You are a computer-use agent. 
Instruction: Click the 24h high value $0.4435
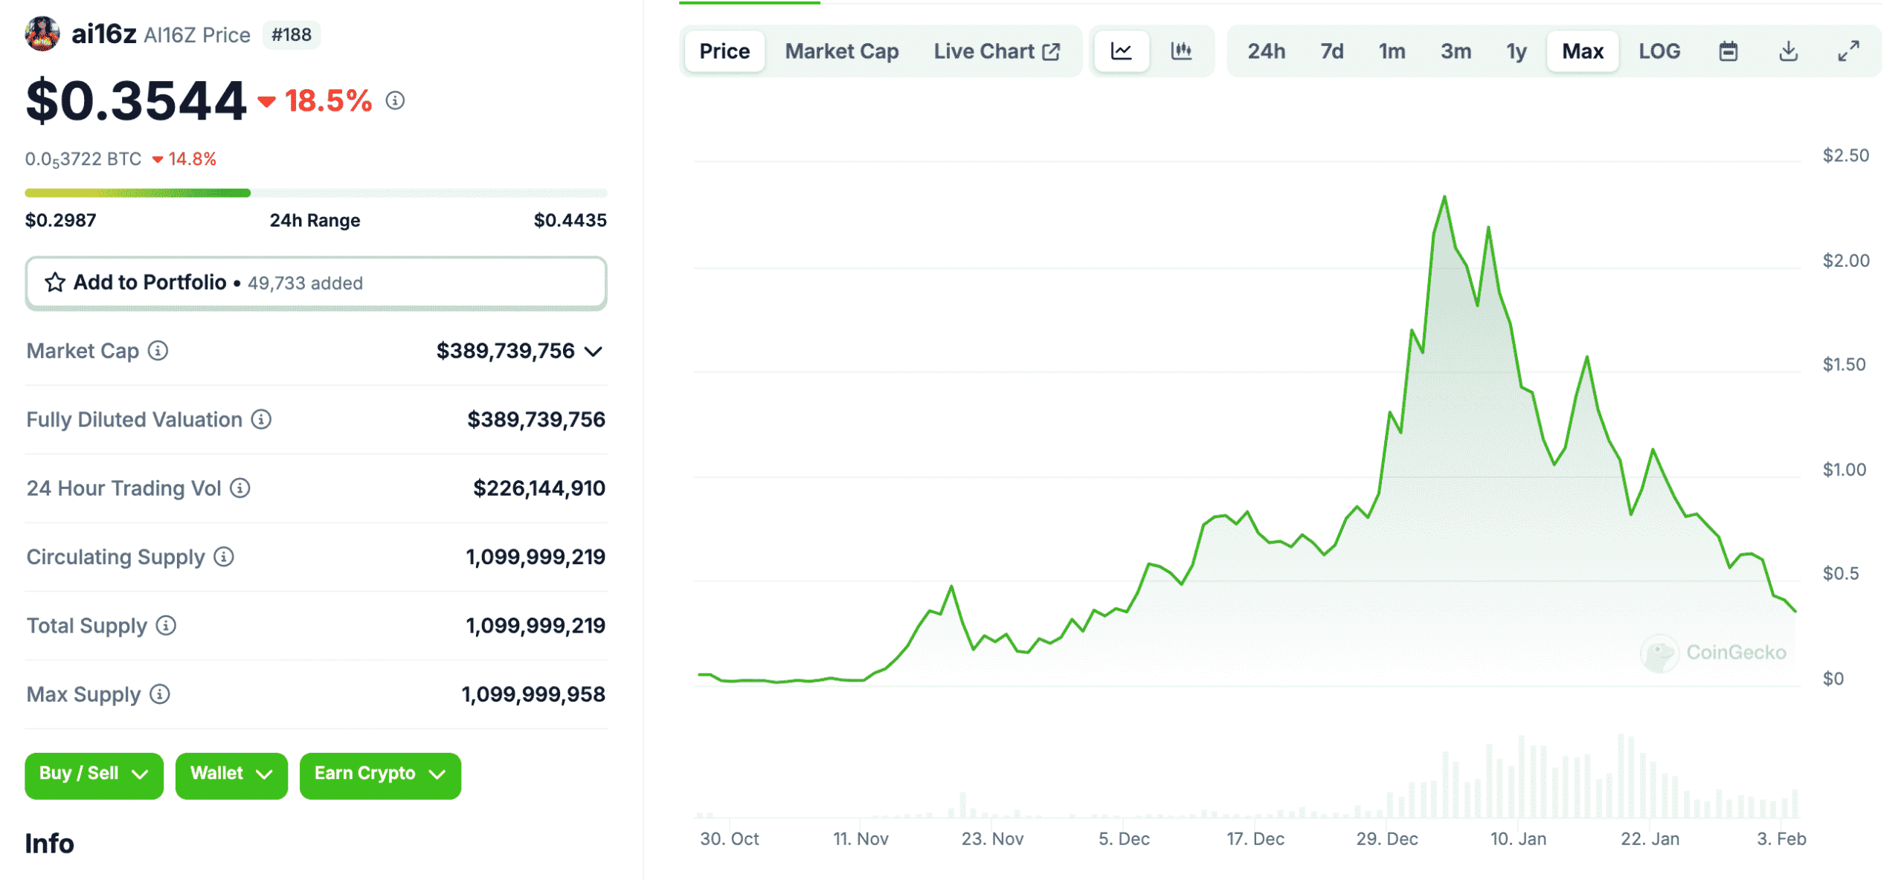pyautogui.click(x=570, y=220)
